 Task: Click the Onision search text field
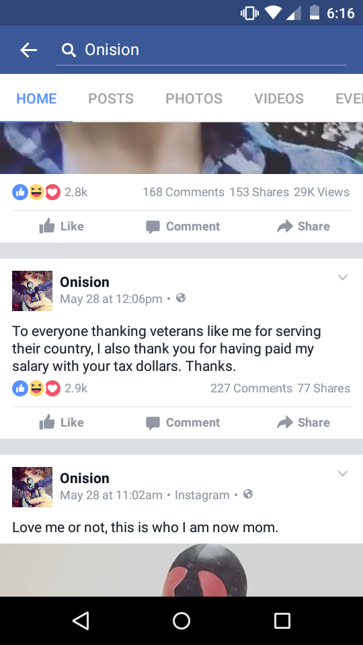tap(202, 50)
